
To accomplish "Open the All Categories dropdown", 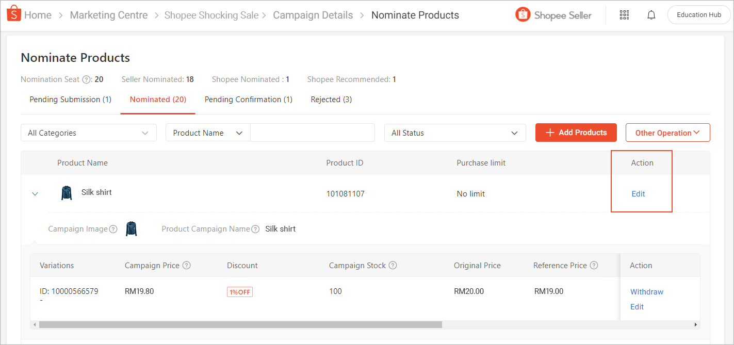I will tap(88, 133).
